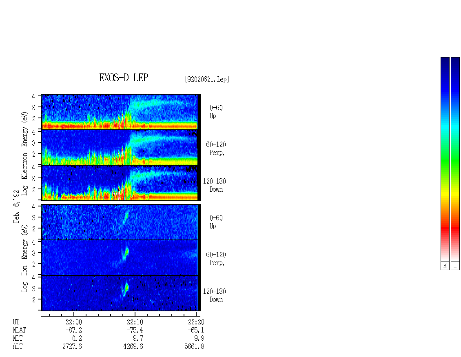Click the 0-60 Up label beside the electron panel

[216, 112]
